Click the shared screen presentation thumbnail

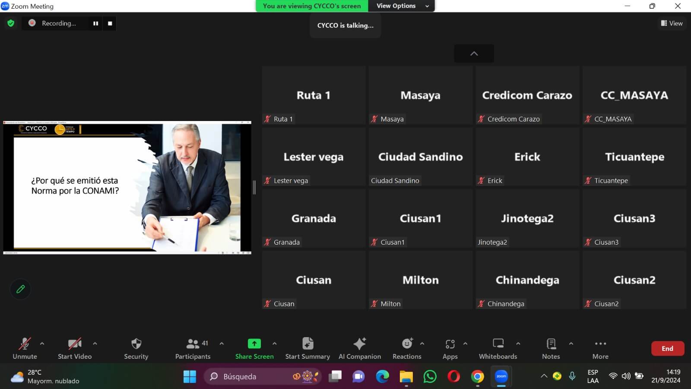(127, 188)
